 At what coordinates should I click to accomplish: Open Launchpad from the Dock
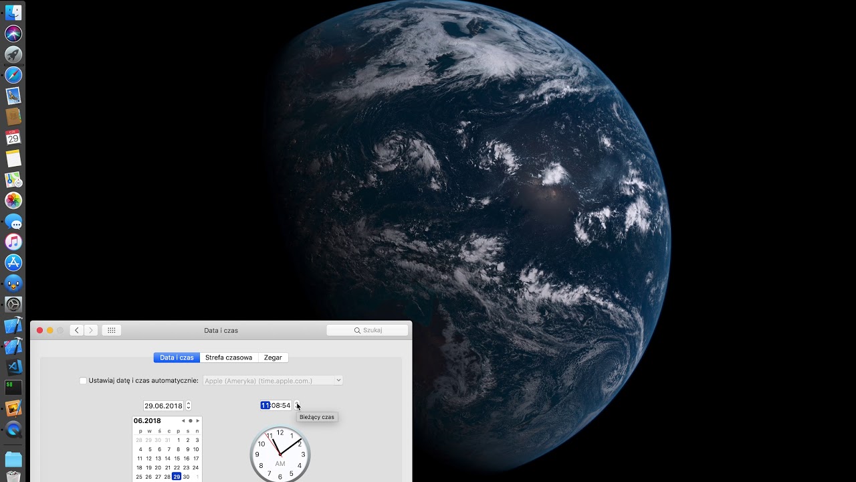point(13,54)
